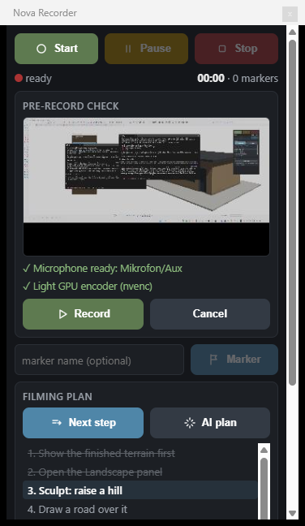
Task: Click the main scrollbar down arrow
Action: [x=292, y=514]
